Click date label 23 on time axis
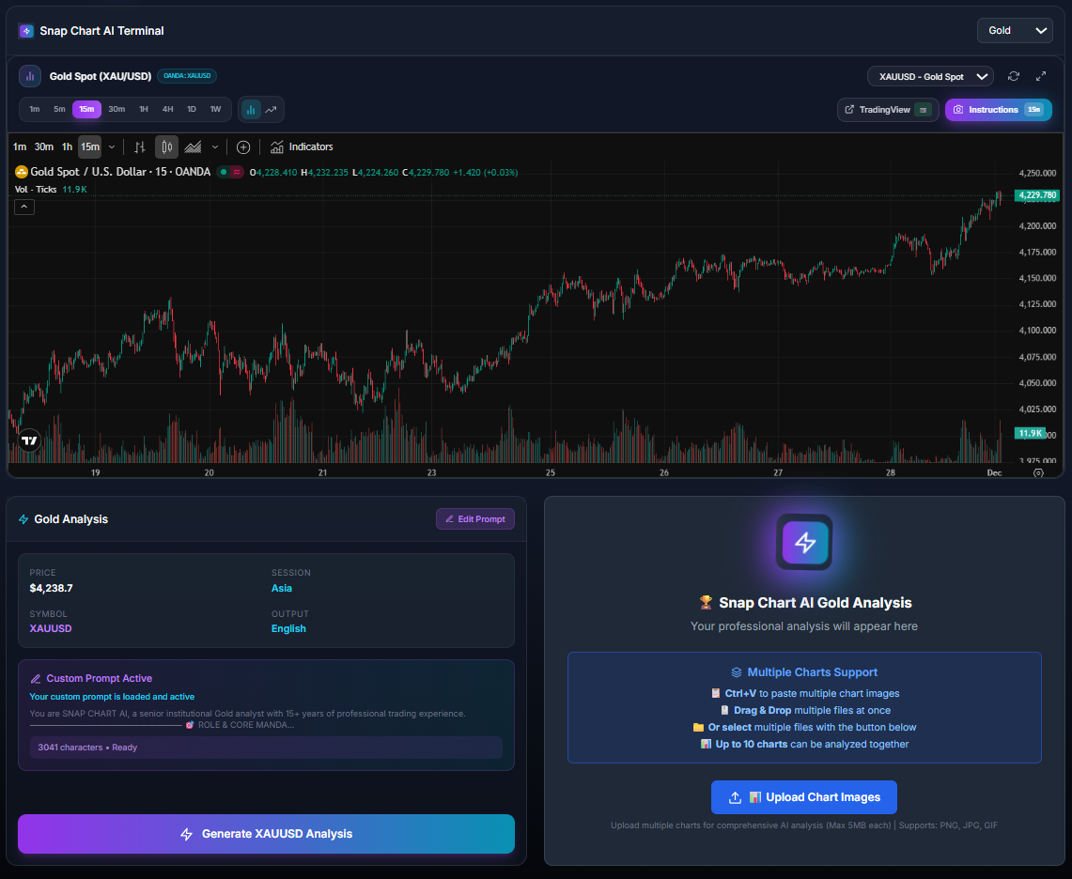The height and width of the screenshot is (879, 1072). coord(431,472)
